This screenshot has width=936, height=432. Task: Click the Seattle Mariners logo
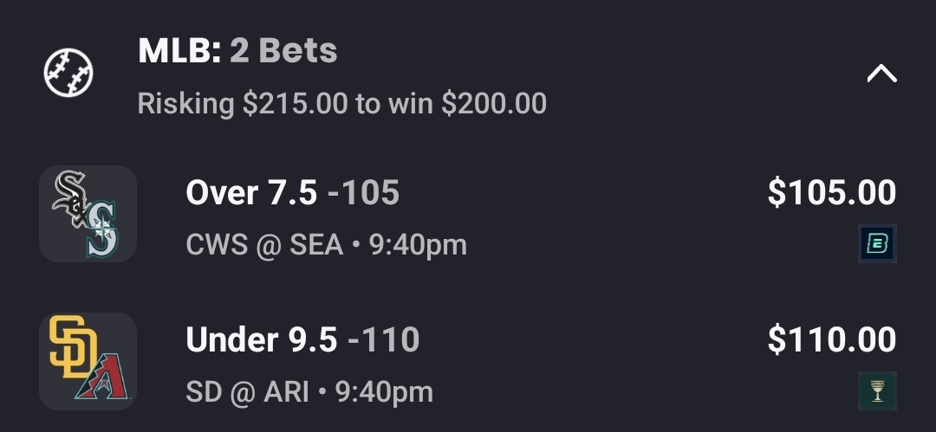coord(102,230)
